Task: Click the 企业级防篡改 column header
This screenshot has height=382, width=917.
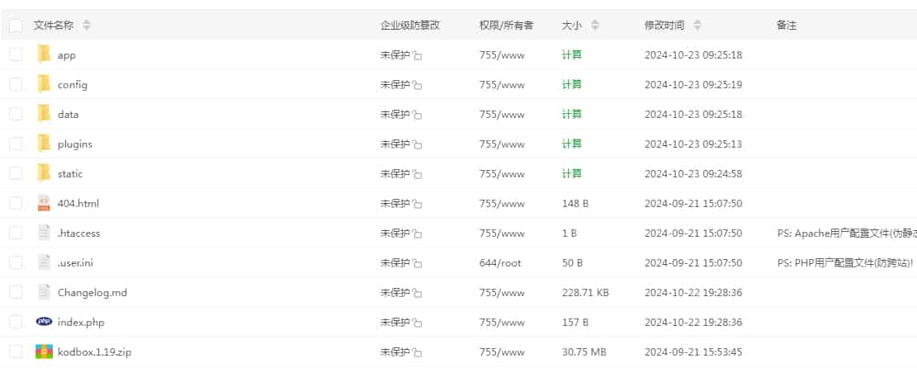Action: click(x=410, y=26)
